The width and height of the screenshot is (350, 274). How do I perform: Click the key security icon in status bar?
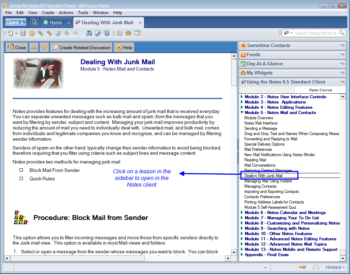point(302,267)
